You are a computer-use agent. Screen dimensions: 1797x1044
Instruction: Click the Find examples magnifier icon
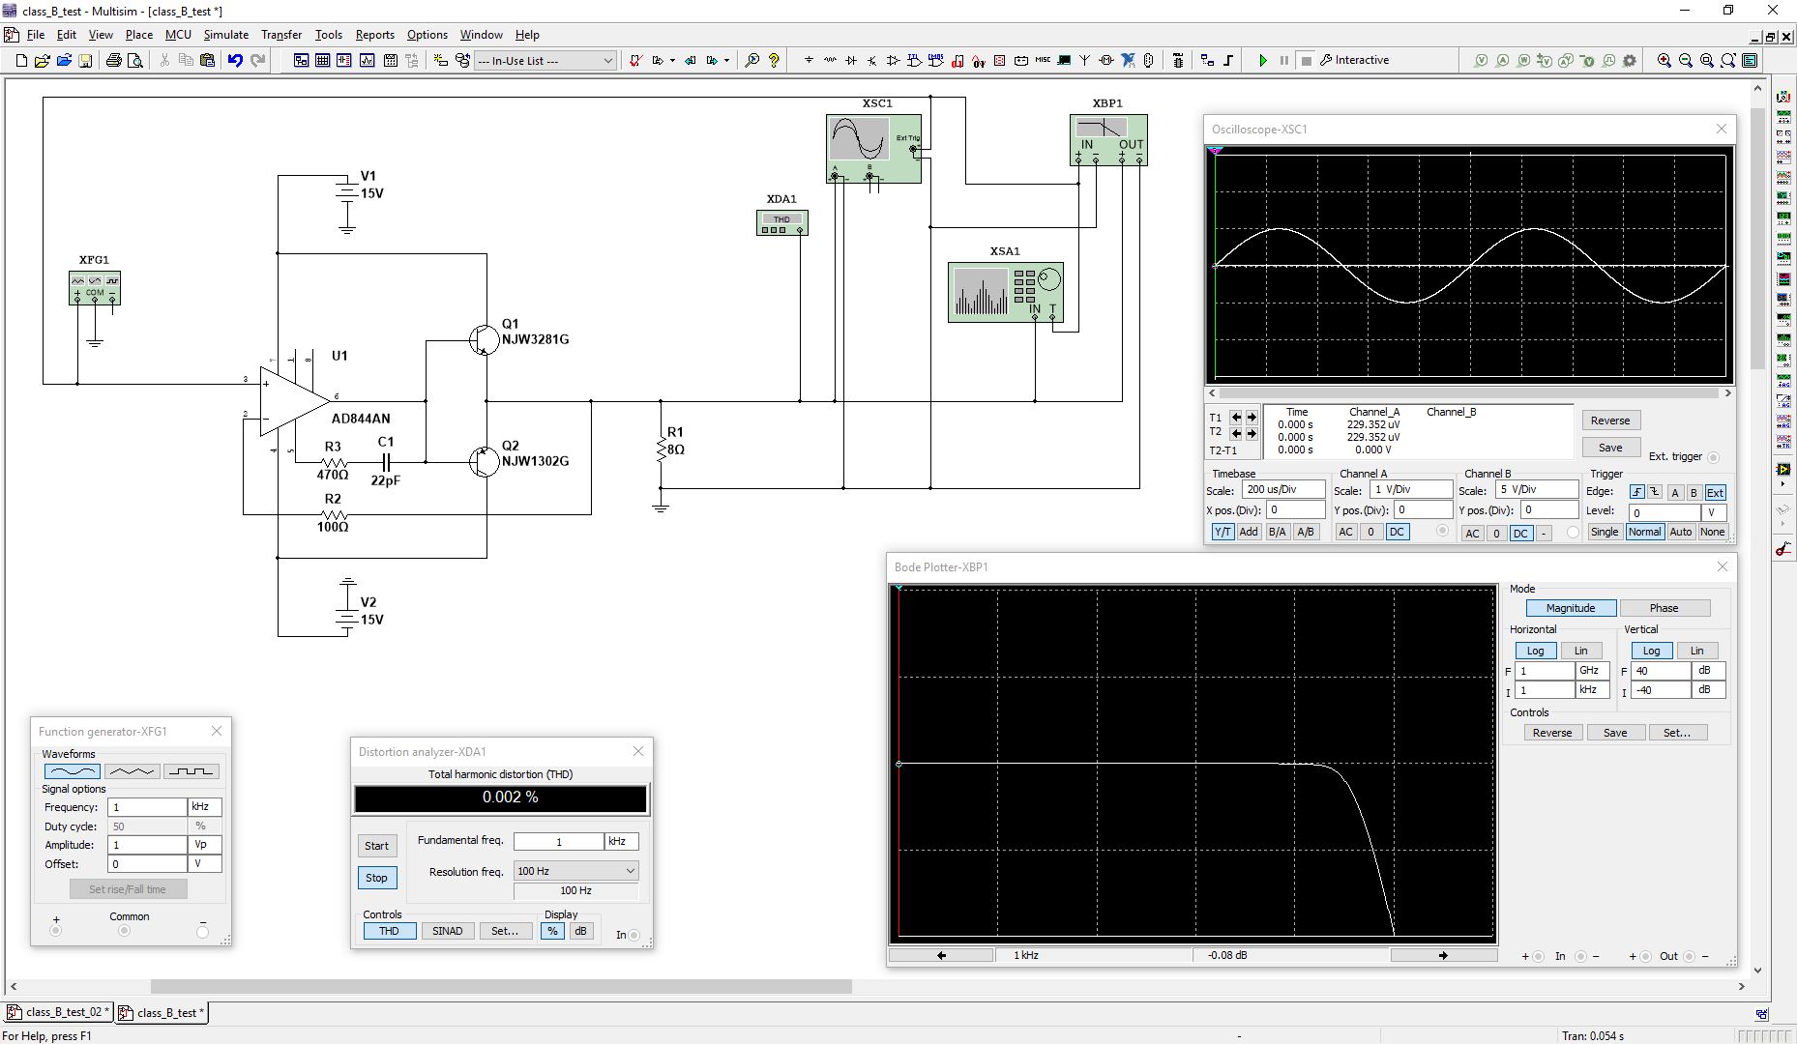(x=751, y=60)
